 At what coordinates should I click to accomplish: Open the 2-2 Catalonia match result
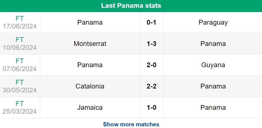152,86
